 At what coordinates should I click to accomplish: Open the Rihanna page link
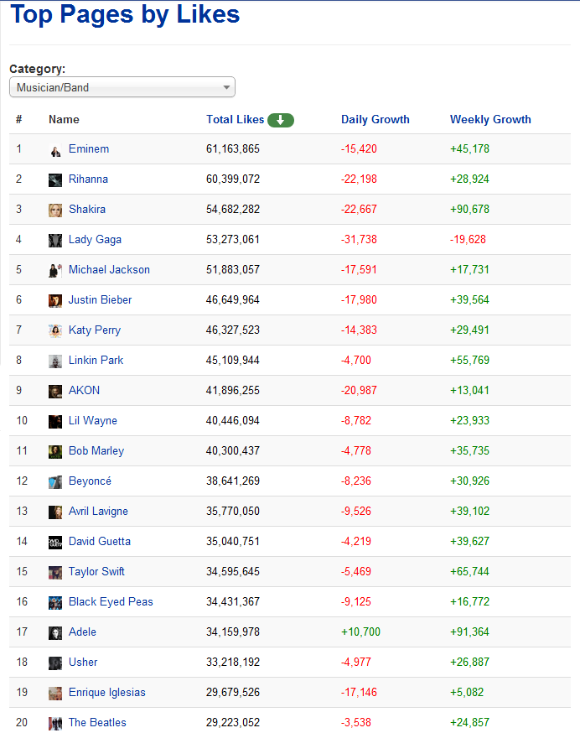[88, 179]
